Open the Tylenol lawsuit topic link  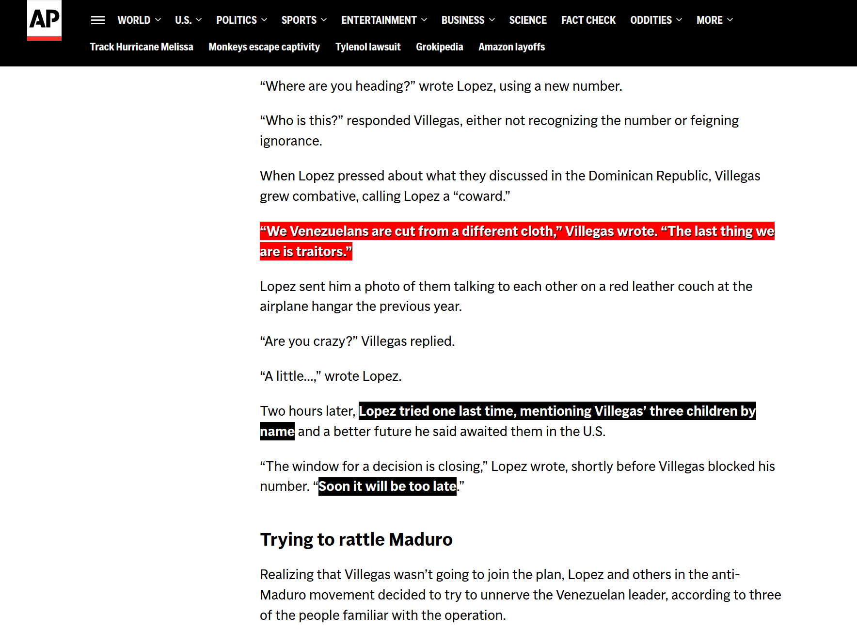pyautogui.click(x=368, y=47)
